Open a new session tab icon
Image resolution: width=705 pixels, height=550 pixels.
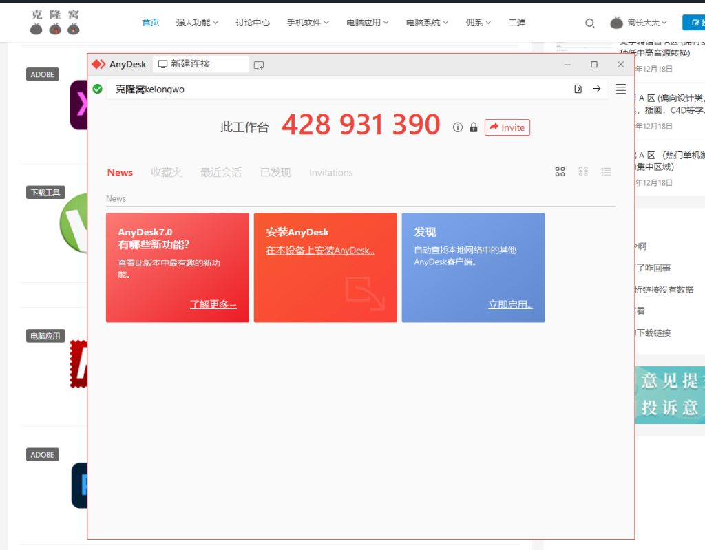pos(259,65)
